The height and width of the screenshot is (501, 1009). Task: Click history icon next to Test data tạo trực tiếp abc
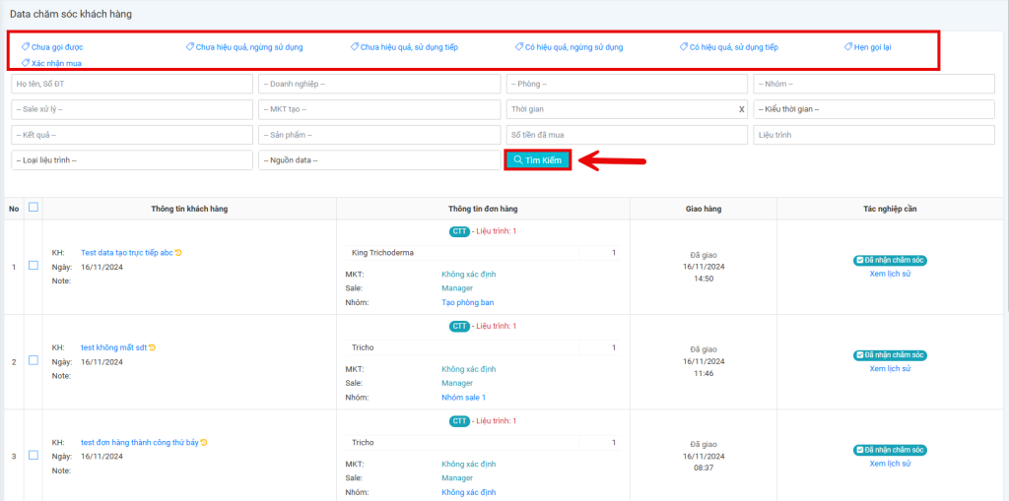tap(178, 253)
